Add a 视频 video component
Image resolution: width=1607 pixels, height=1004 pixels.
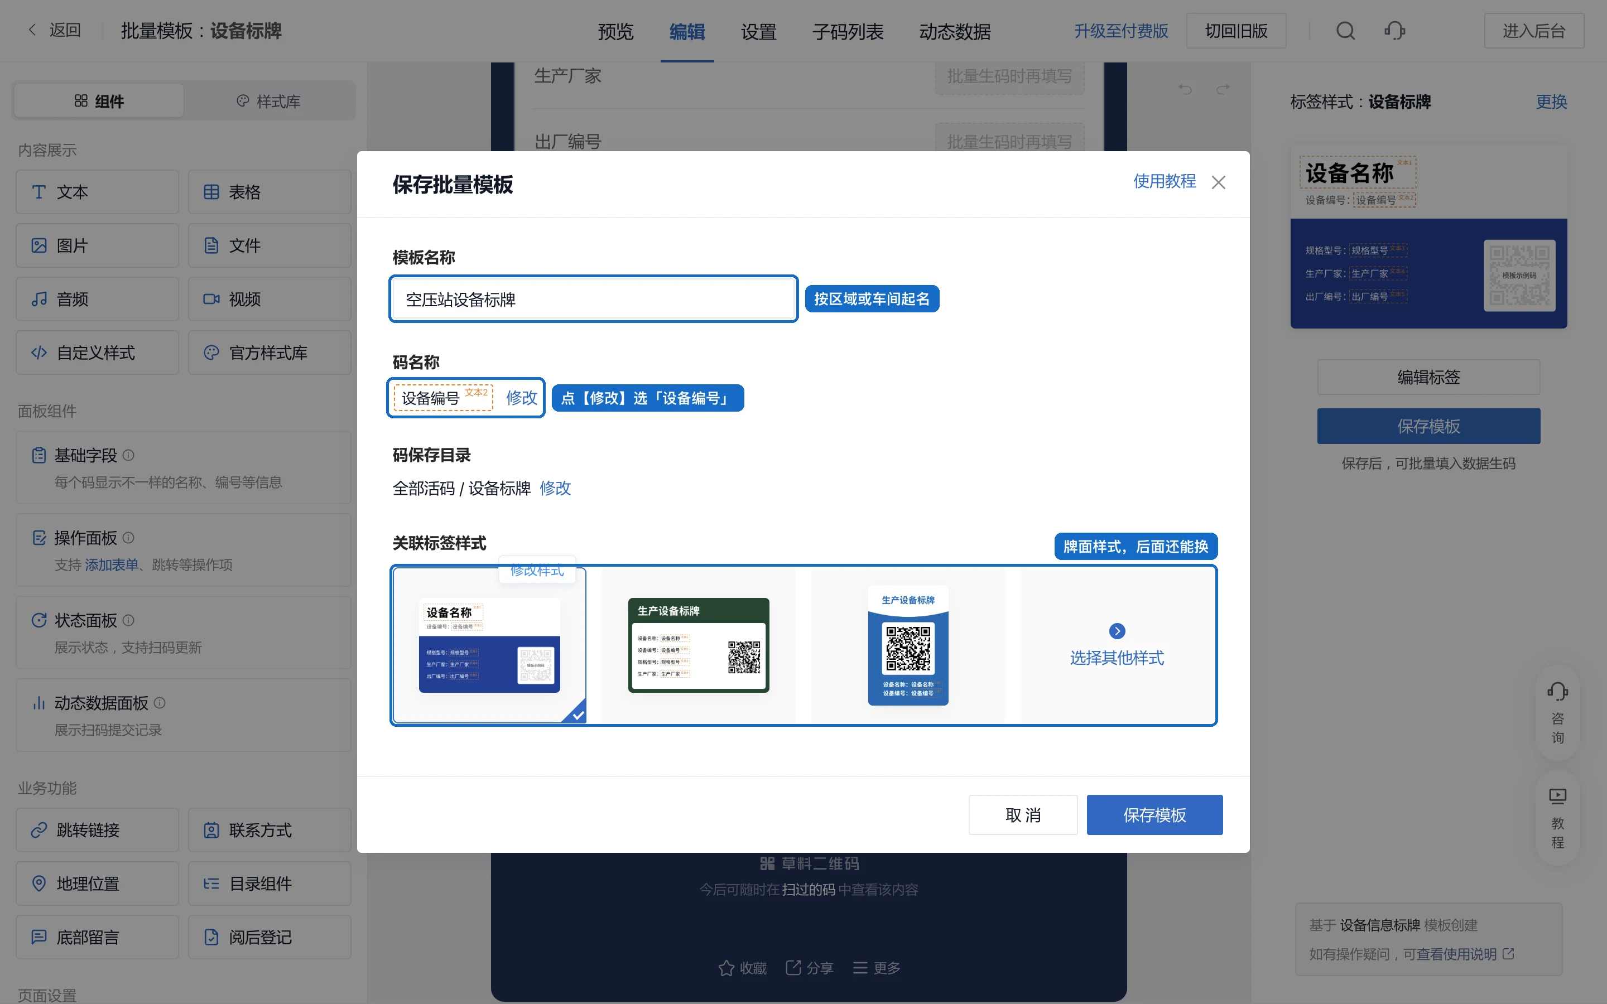coord(270,300)
